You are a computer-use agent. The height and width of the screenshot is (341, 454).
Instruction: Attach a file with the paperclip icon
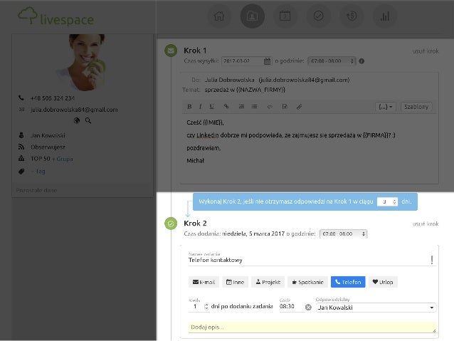(299, 107)
